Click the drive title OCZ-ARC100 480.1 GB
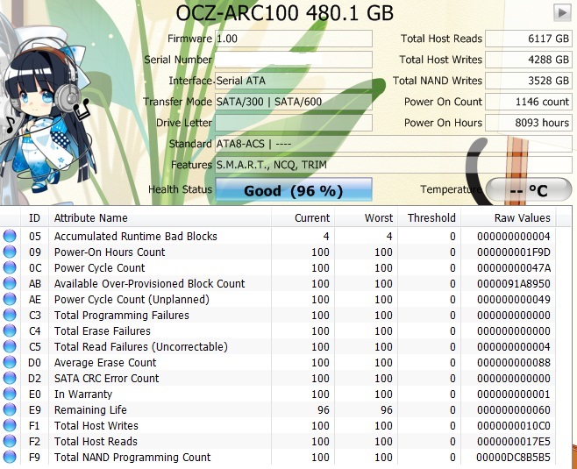Screen dimensions: 577x469 (284, 13)
